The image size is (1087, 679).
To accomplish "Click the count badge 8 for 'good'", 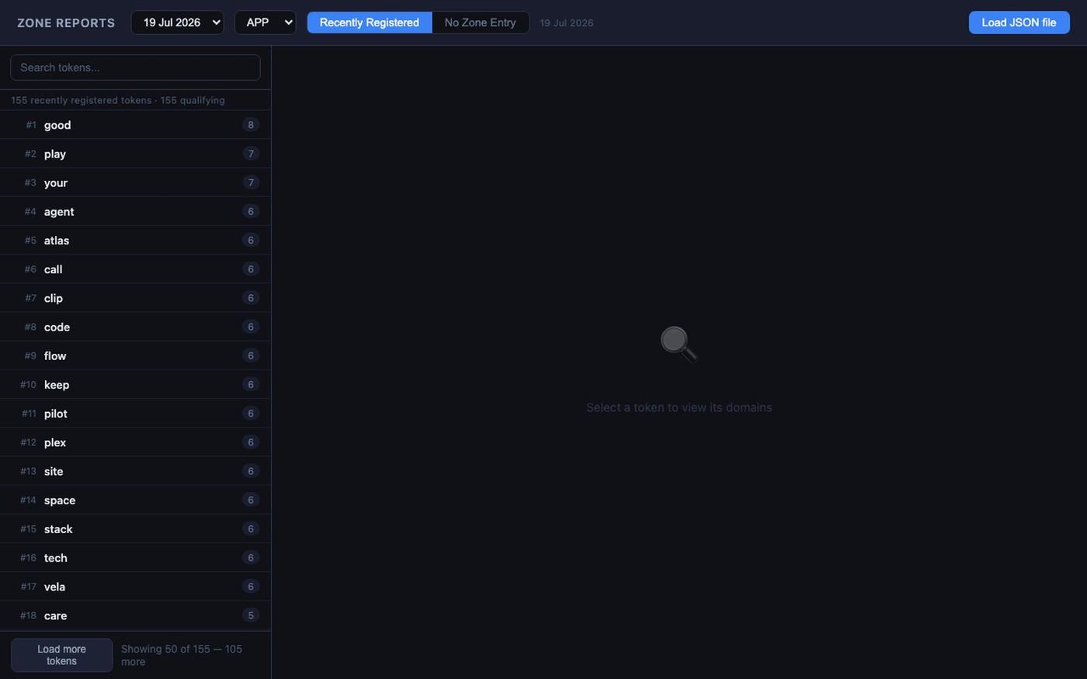I will point(250,125).
